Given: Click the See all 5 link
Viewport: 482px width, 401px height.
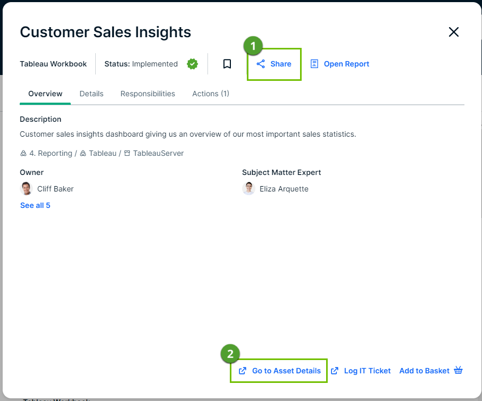Looking at the screenshot, I should point(35,205).
